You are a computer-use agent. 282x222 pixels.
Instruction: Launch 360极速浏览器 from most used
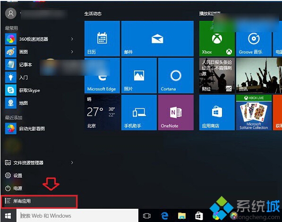(40, 39)
